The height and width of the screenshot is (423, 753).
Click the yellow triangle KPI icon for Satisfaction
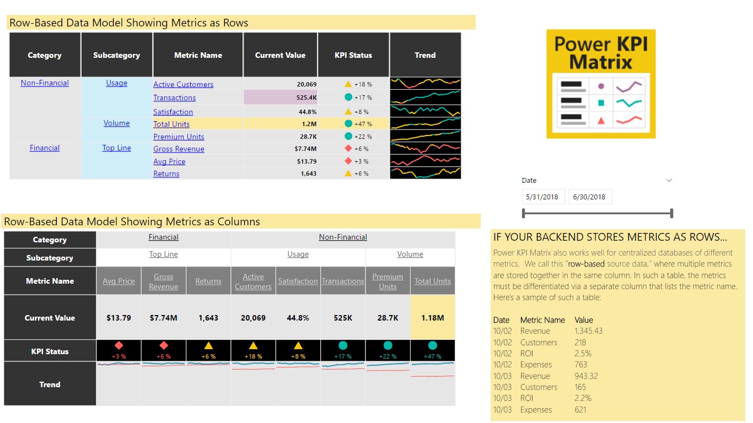(348, 111)
